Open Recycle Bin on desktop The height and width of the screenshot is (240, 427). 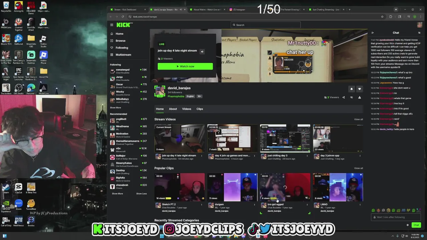[x=6, y=7]
